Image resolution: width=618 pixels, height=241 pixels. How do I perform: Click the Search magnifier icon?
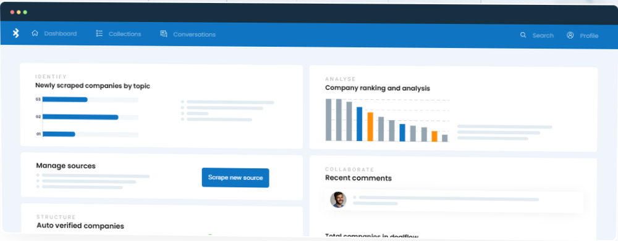pos(523,35)
